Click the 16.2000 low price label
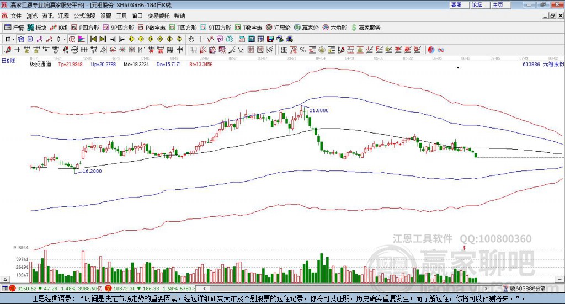 (x=92, y=171)
